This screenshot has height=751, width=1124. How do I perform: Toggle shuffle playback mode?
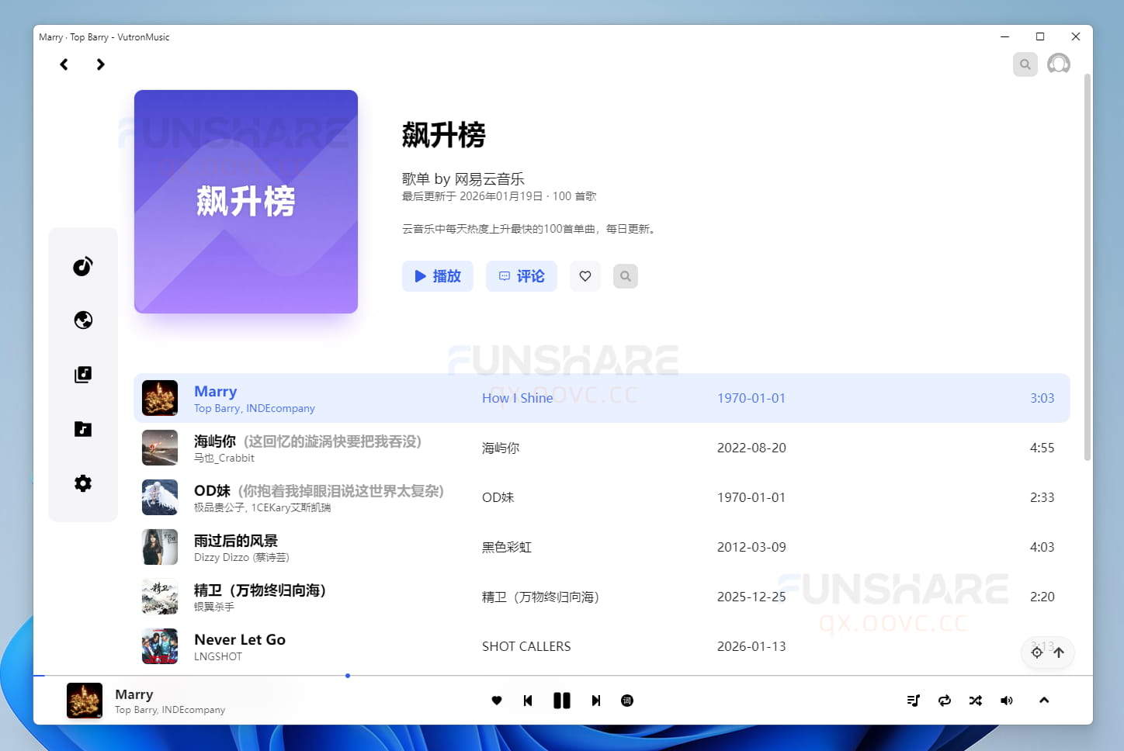tap(975, 700)
